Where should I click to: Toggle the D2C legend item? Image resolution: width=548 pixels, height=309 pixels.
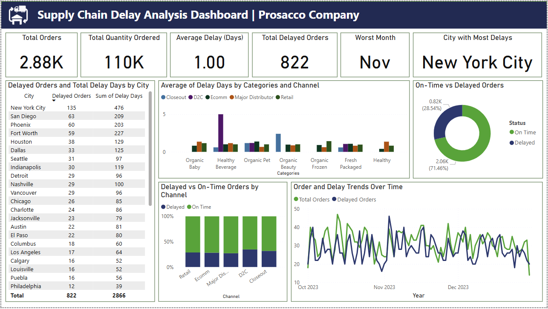195,97
